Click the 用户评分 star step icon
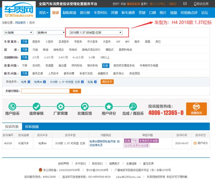Screen dimensions: 215x181 click(x=109, y=106)
